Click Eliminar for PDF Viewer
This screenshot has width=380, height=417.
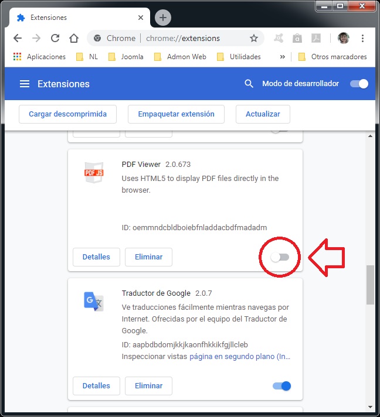tap(148, 257)
